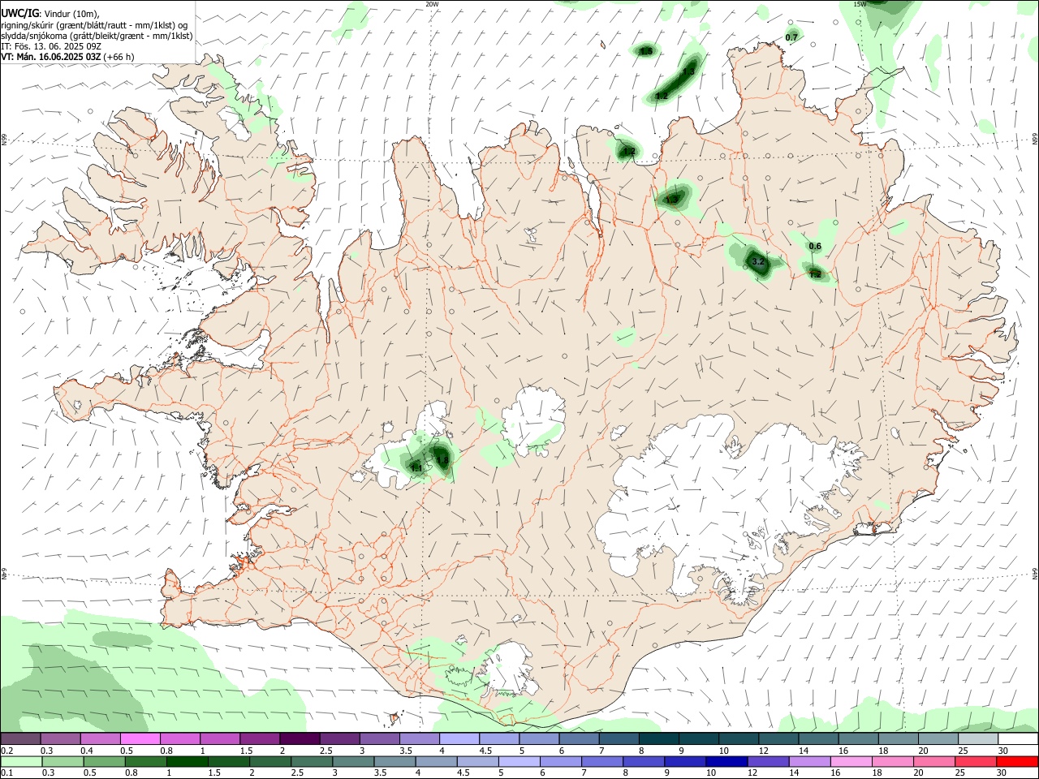This screenshot has height=779, width=1039.
Task: Click the "0.4" value in the top legend row
Action: point(87,751)
